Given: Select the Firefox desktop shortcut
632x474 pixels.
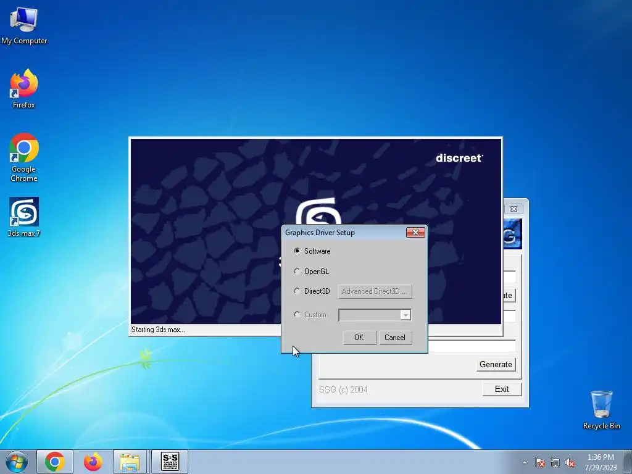Looking at the screenshot, I should click(x=24, y=89).
